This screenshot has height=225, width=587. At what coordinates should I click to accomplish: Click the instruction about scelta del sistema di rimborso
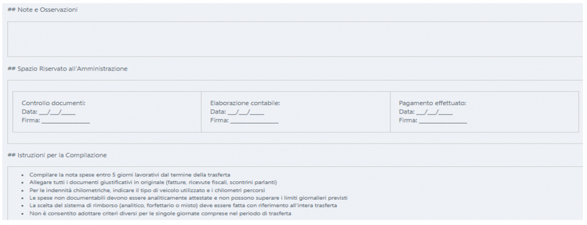tap(178, 206)
